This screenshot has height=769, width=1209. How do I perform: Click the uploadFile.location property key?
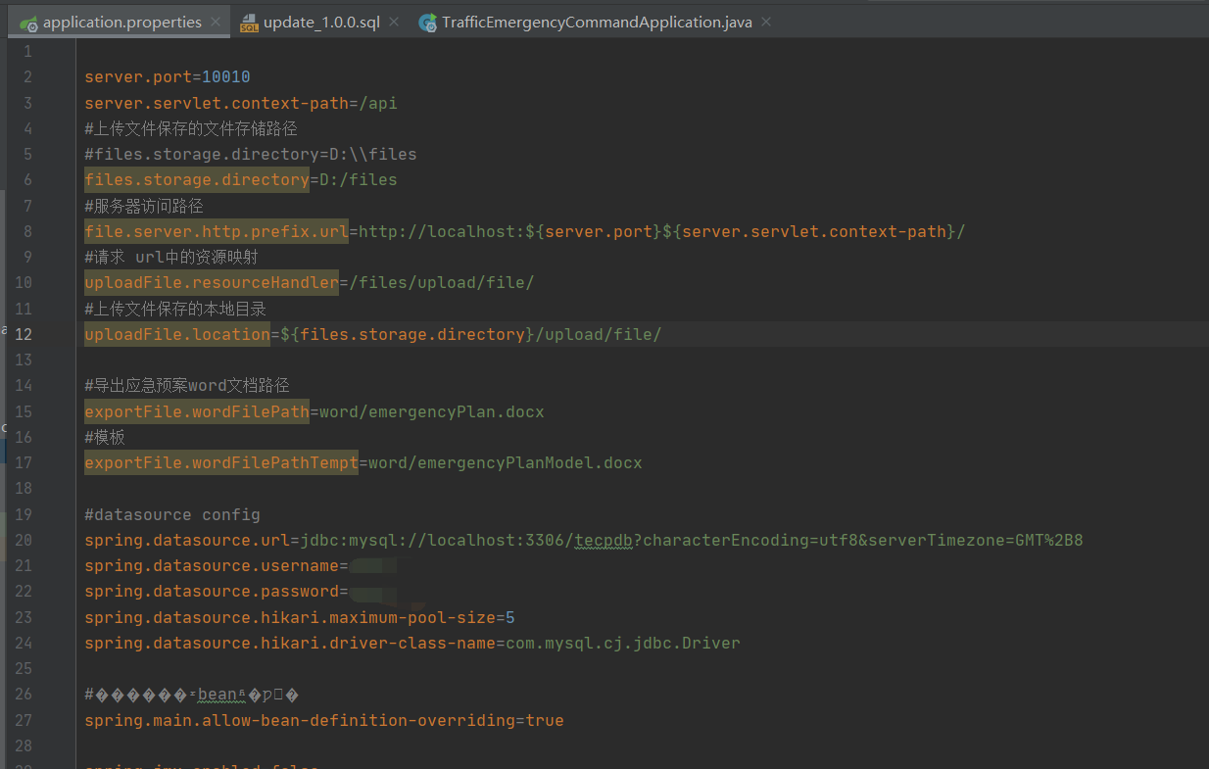(x=177, y=334)
